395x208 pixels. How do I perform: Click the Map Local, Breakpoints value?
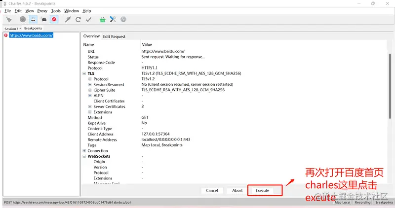coord(162,145)
